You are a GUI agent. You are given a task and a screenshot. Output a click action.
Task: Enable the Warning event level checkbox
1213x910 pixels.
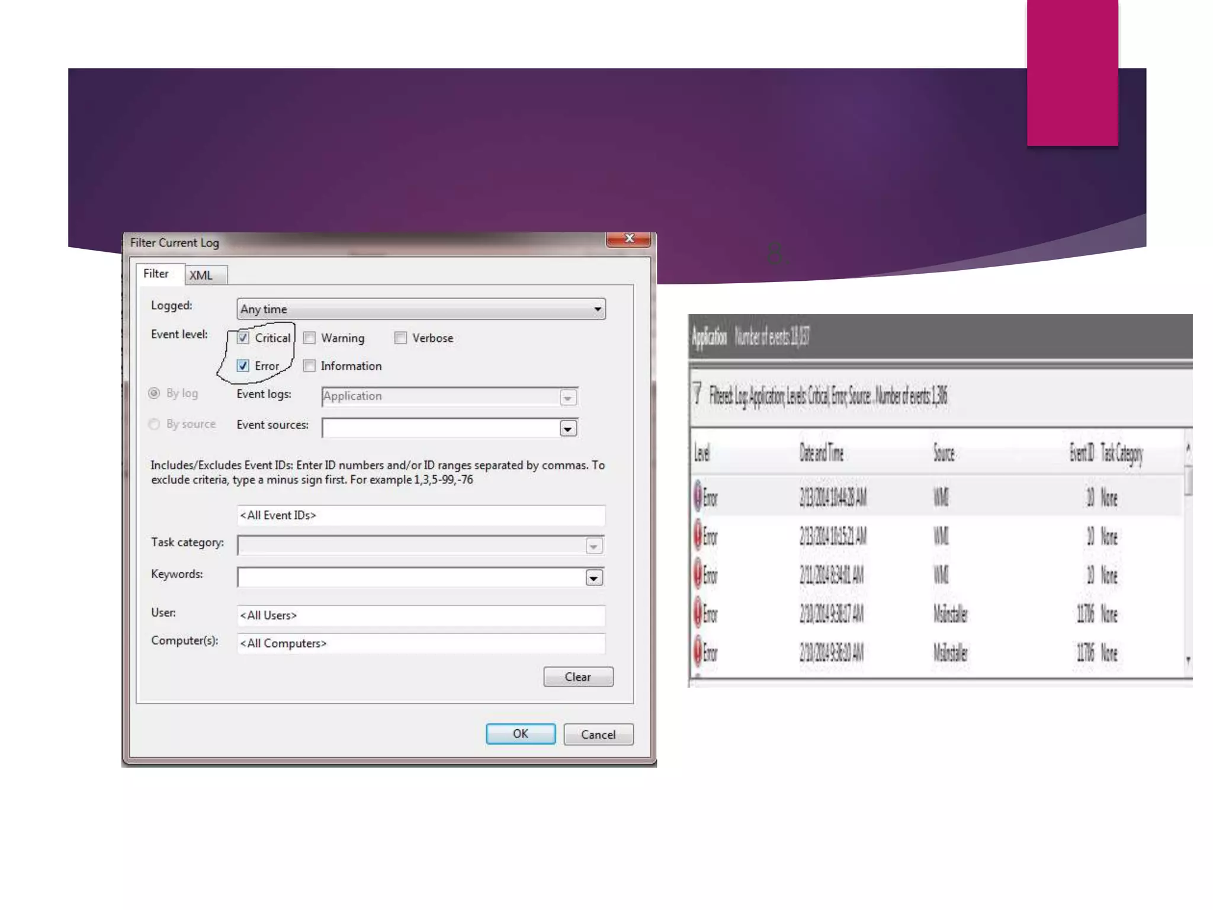[x=309, y=338]
